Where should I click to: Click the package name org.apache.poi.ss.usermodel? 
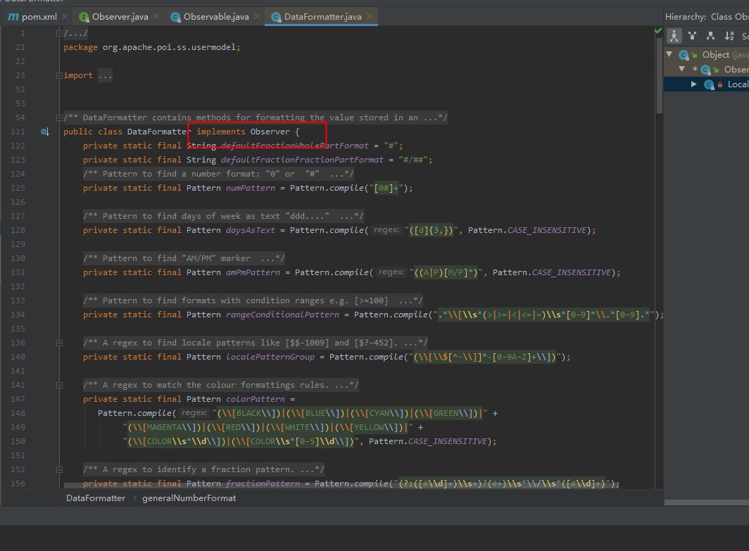pyautogui.click(x=169, y=47)
